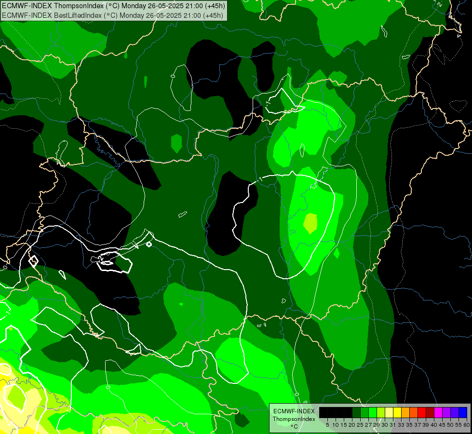Screen dimensions: 472x434
Task: Select the pale yellow 30–31 legend swatch
Action: [x=389, y=412]
